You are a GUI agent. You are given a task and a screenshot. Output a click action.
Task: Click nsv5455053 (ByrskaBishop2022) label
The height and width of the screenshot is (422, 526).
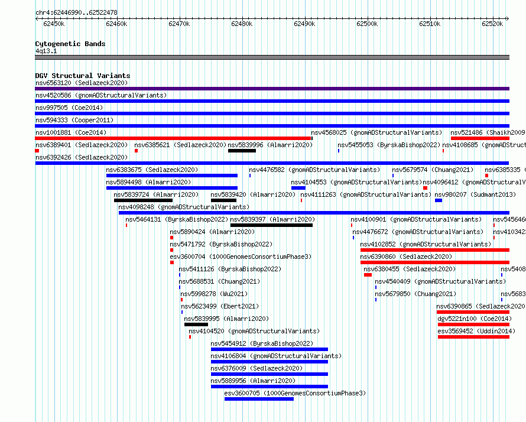389,145
